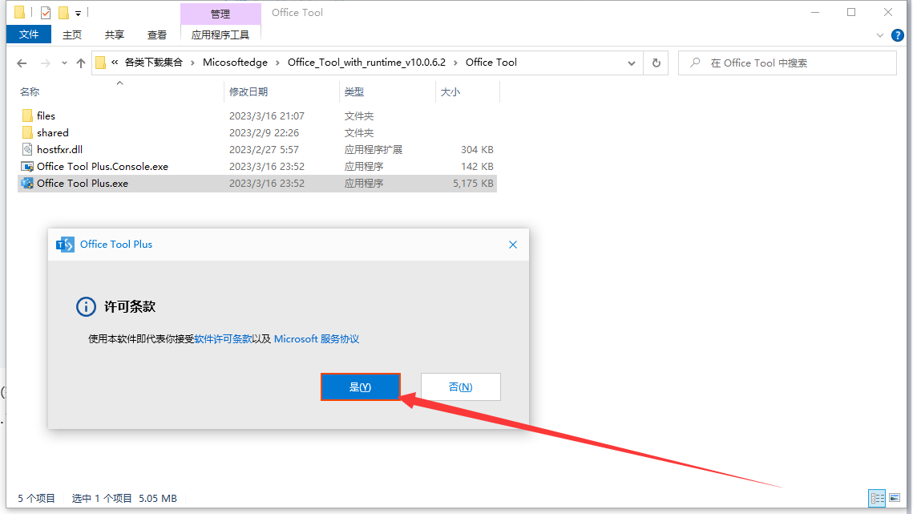
Task: Select the hostfxr.dll file name
Action: (60, 150)
